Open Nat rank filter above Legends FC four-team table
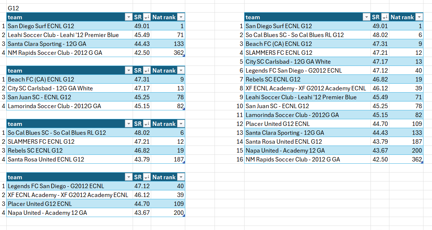 pyautogui.click(x=181, y=177)
